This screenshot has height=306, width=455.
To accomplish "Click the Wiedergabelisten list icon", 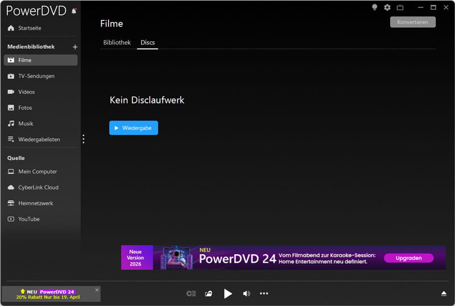I will pos(11,139).
